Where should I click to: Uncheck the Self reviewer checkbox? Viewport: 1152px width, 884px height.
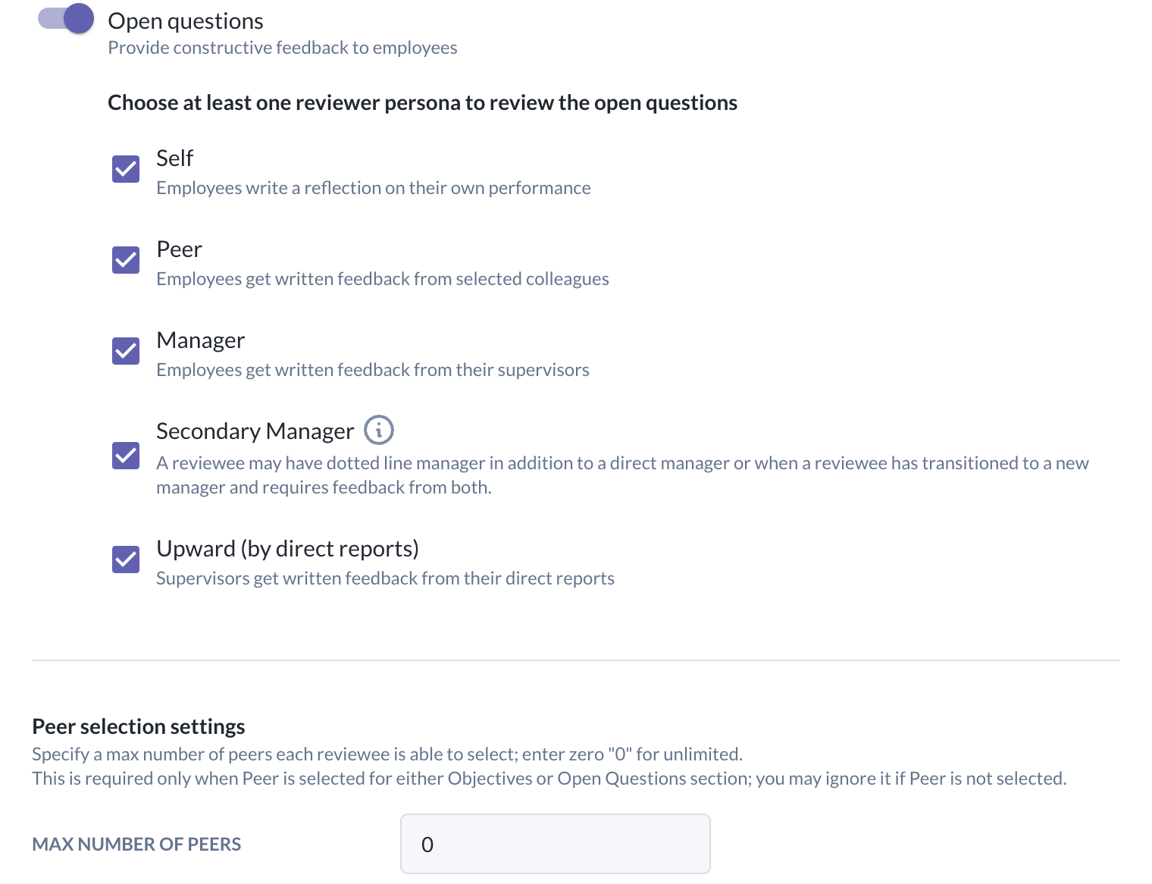[126, 169]
